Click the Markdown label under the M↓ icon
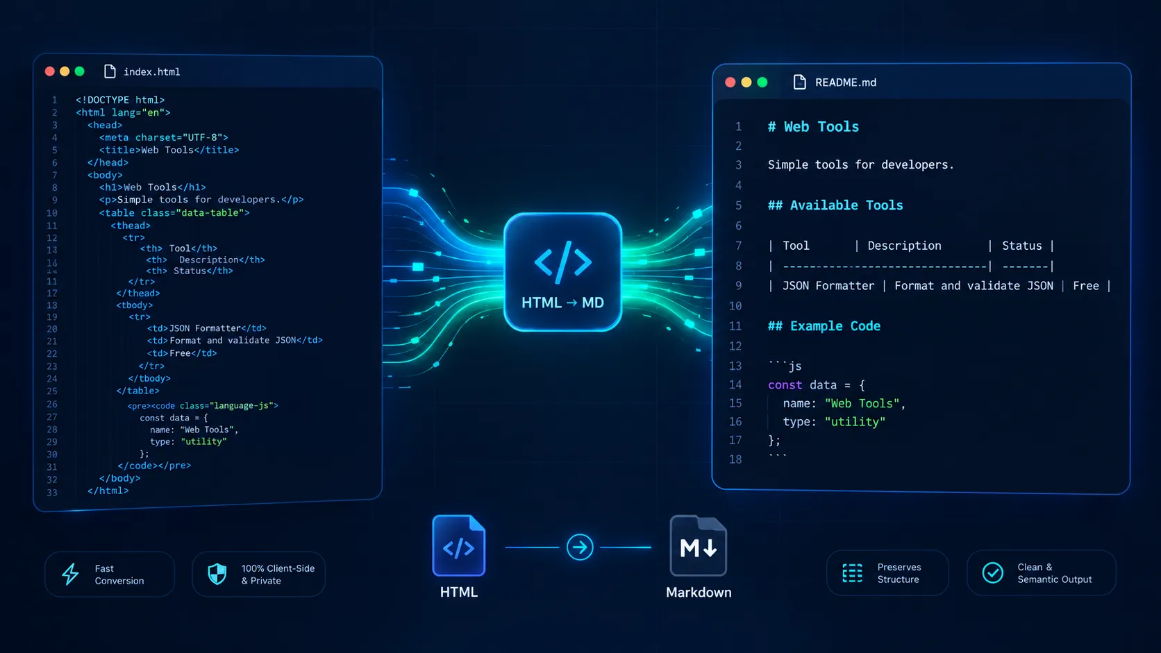 pyautogui.click(x=699, y=592)
